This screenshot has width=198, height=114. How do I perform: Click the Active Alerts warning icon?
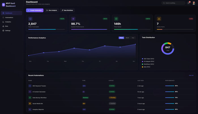[x=159, y=19]
